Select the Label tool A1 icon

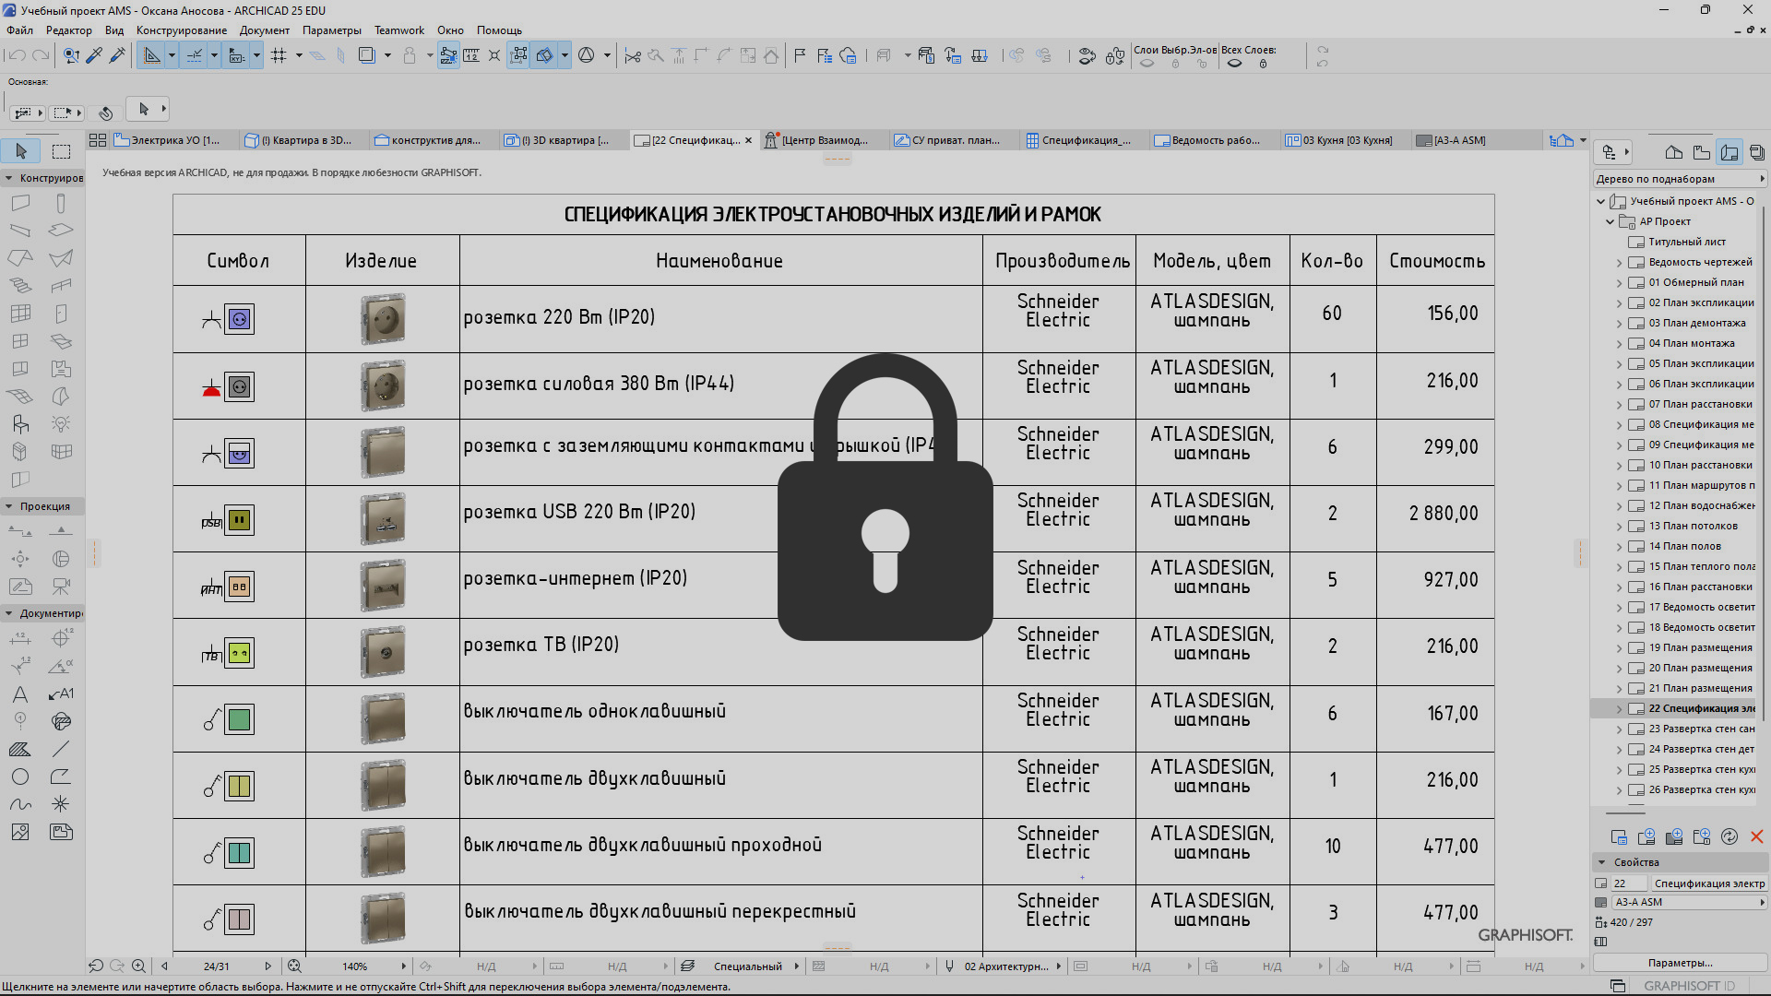61,694
